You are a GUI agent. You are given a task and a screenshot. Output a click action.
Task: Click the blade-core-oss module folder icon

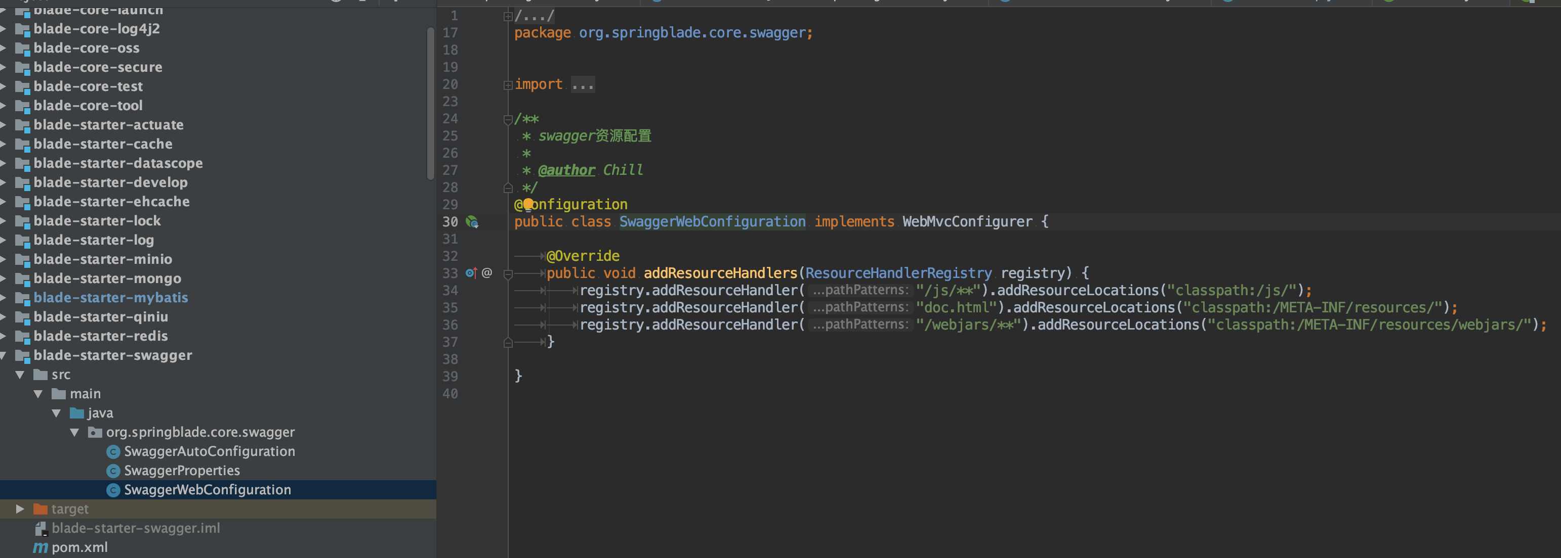[x=22, y=49]
